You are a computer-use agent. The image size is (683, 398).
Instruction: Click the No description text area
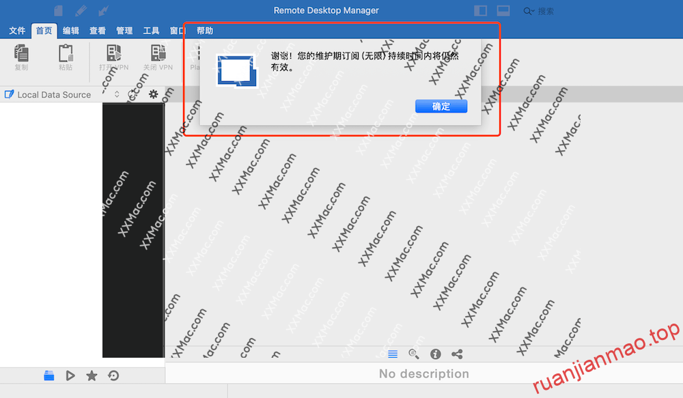[423, 374]
